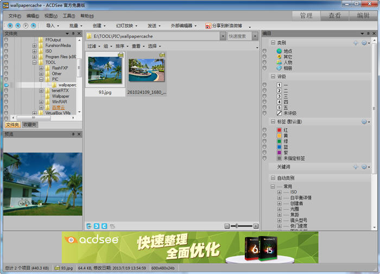Collapse the 评级 (Ratings) section

(x=273, y=77)
